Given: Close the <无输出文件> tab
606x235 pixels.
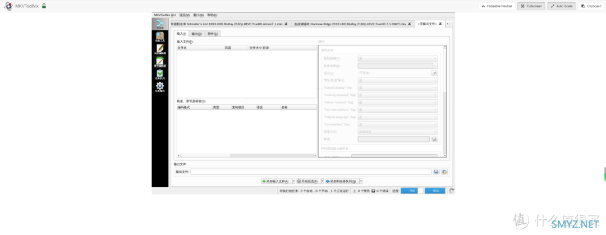Looking at the screenshot, I should pyautogui.click(x=440, y=24).
